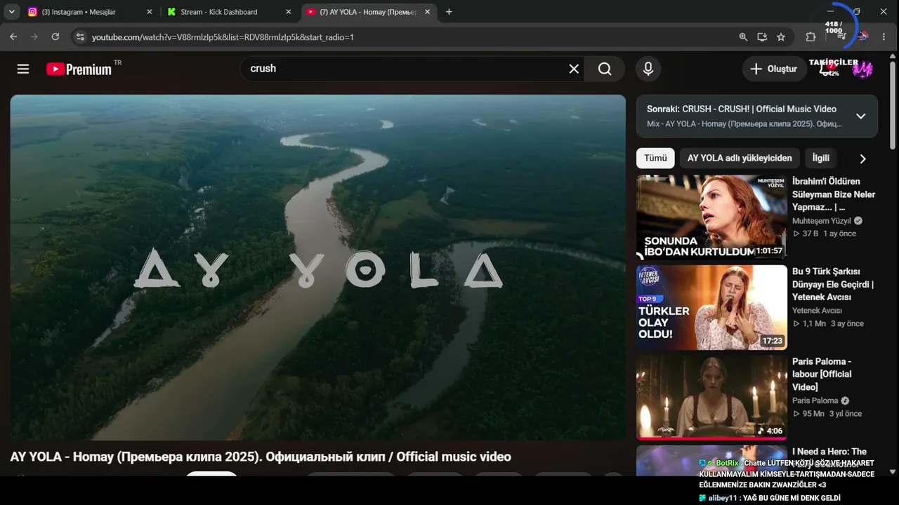The height and width of the screenshot is (505, 899).
Task: Close the AY YOLA YouTube tab
Action: click(x=427, y=12)
